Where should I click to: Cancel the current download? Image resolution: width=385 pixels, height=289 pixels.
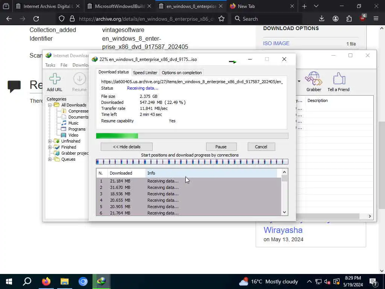tap(261, 147)
